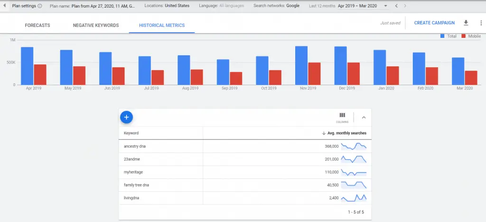486x222 pixels.
Task: Download the keyword plan
Action: [x=466, y=23]
